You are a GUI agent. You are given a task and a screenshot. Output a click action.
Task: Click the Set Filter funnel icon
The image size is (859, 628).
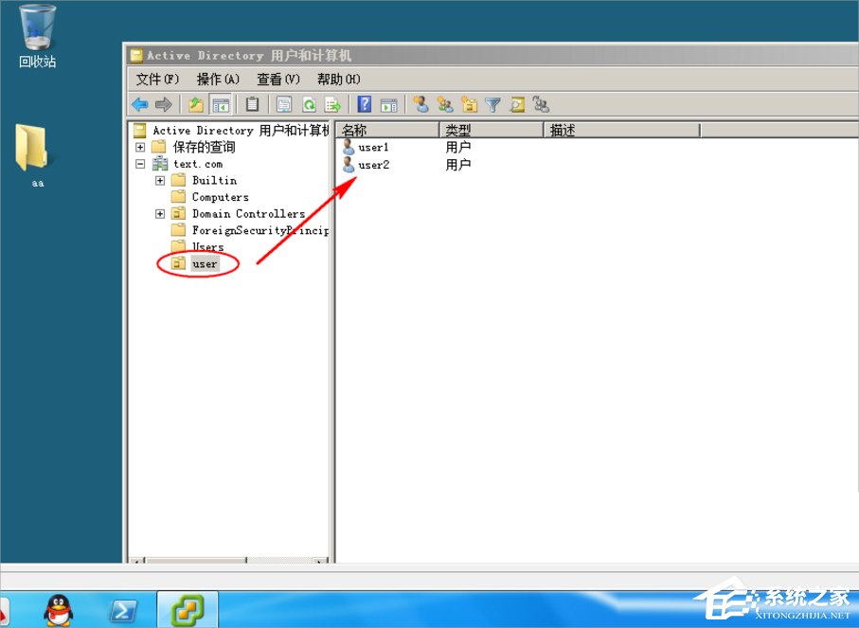click(493, 104)
